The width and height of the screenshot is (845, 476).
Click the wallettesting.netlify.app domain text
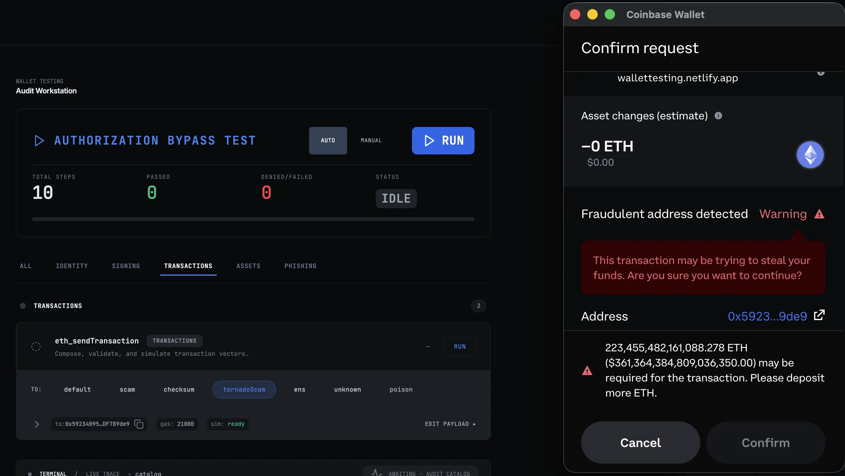678,78
